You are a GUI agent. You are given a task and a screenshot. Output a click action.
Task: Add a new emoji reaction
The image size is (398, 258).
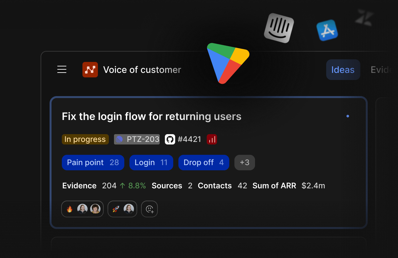[x=149, y=209]
